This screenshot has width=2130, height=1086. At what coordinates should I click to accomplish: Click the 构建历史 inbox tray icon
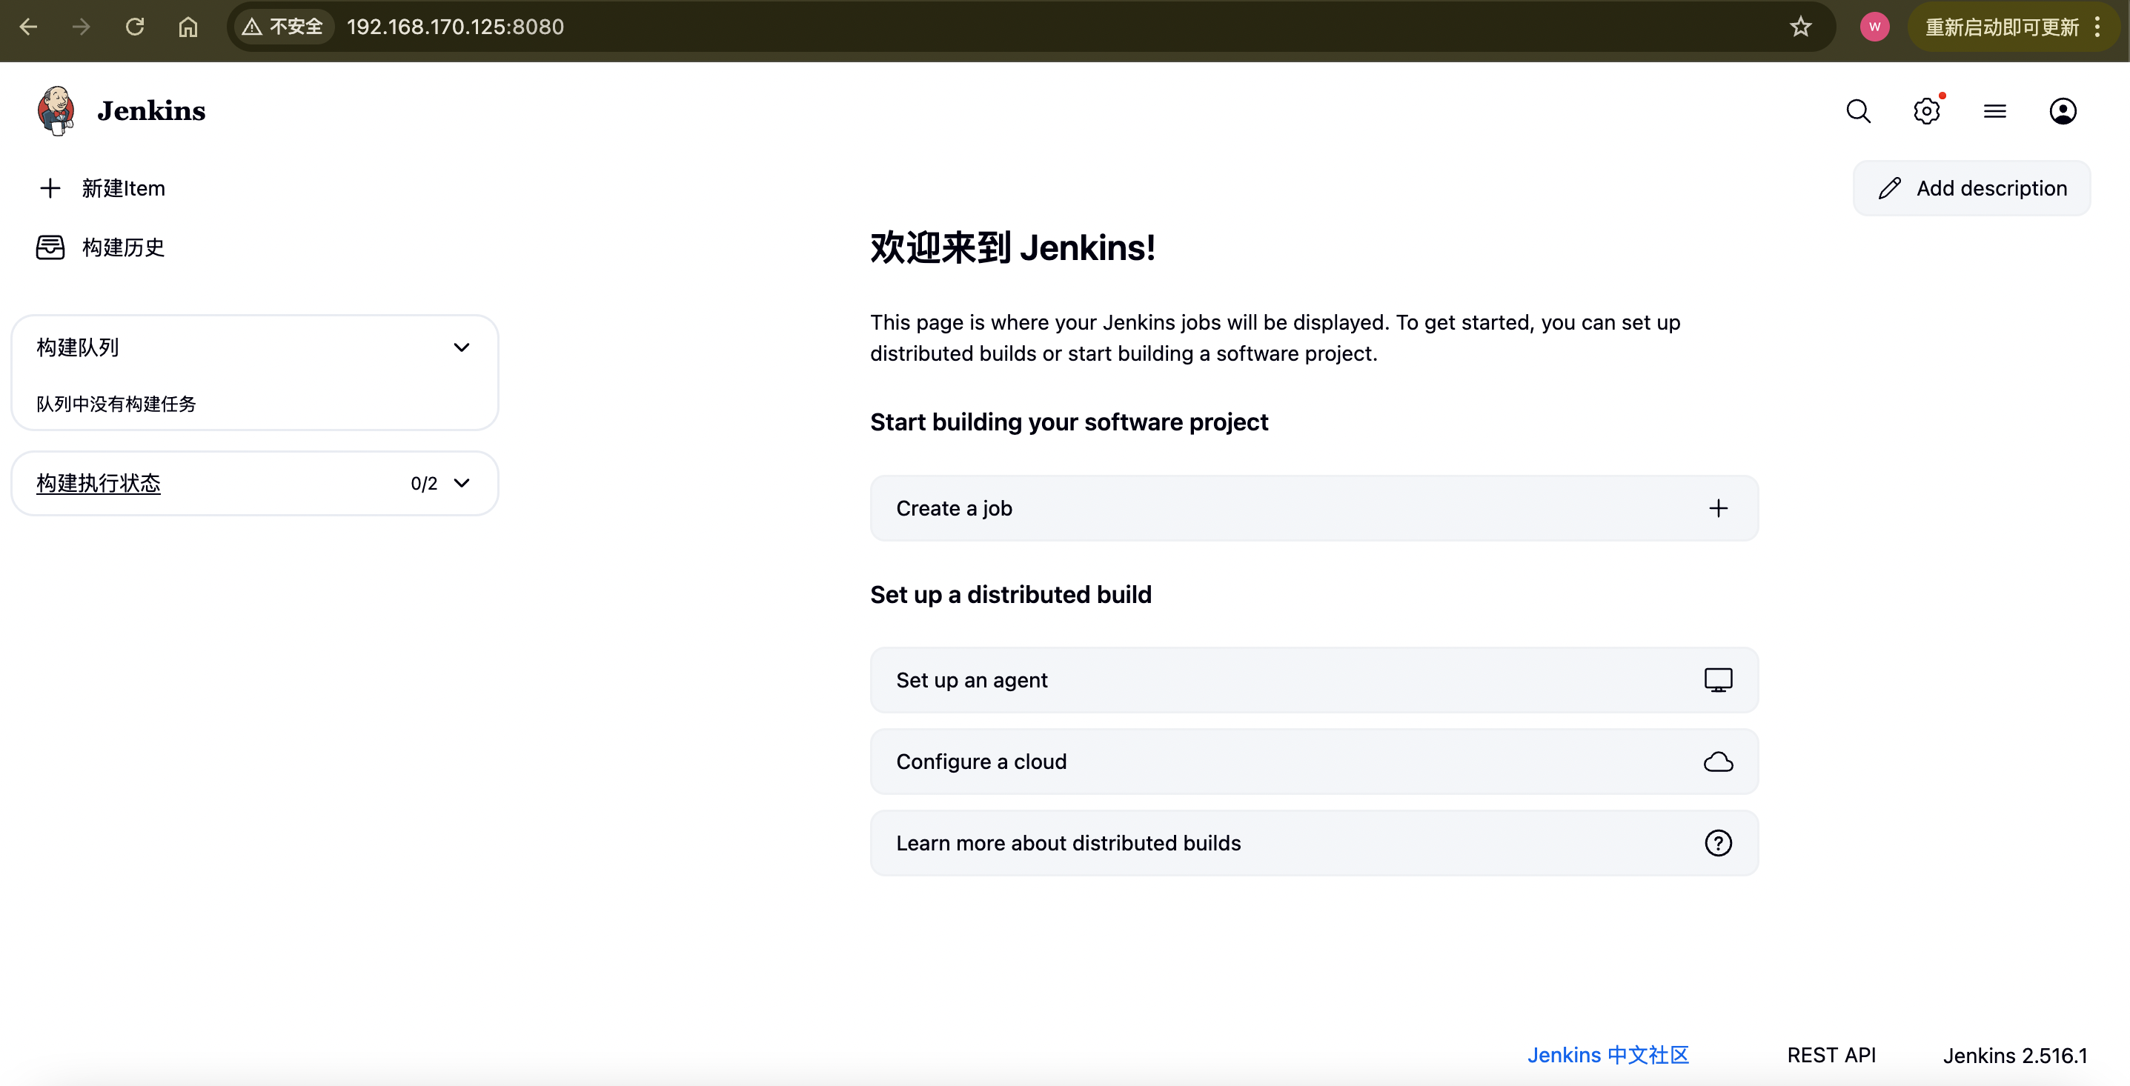[x=50, y=247]
